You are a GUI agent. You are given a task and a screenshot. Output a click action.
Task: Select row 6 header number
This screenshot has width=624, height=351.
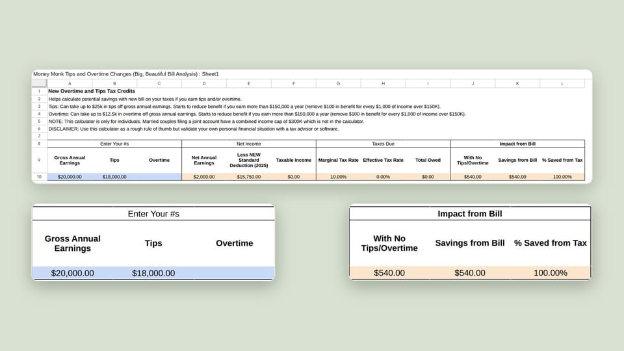(39, 129)
